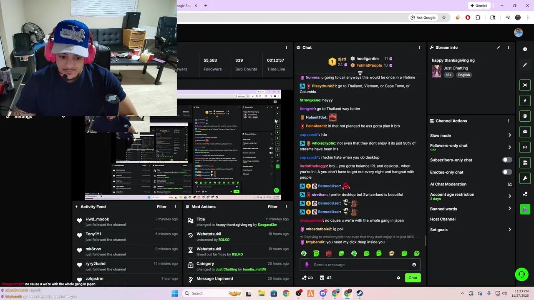Click the lightning bolt icon in the right sidebar
534x300 pixels.
[x=525, y=100]
